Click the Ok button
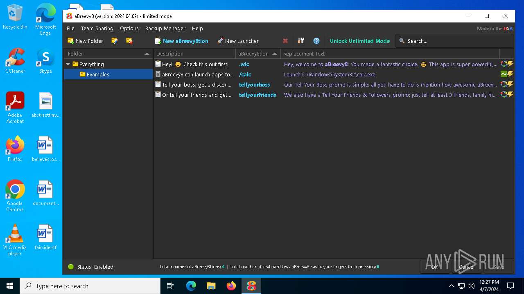 [x=435, y=267]
